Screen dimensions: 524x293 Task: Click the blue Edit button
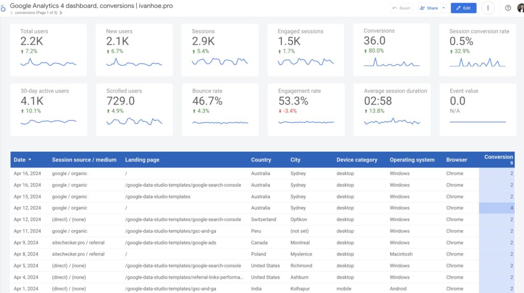464,8
